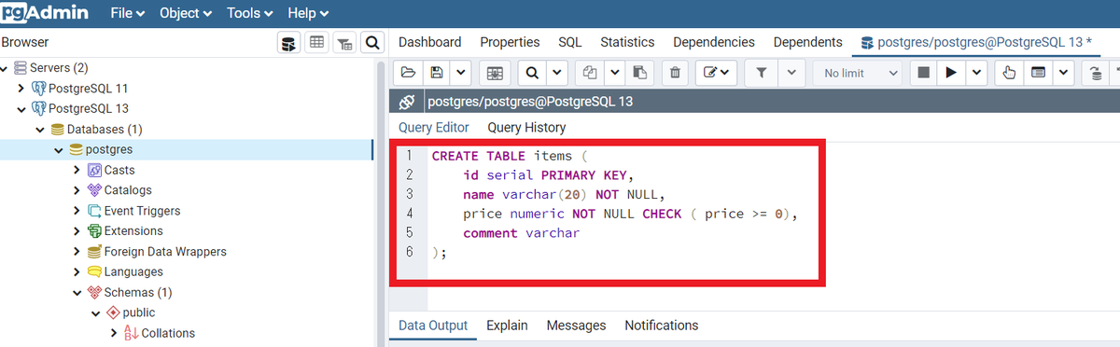Click the connection status link icon

pyautogui.click(x=406, y=102)
